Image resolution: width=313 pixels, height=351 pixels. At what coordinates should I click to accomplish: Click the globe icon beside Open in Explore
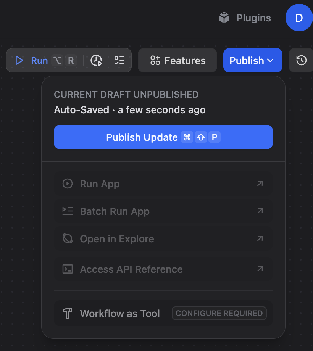pyautogui.click(x=67, y=238)
